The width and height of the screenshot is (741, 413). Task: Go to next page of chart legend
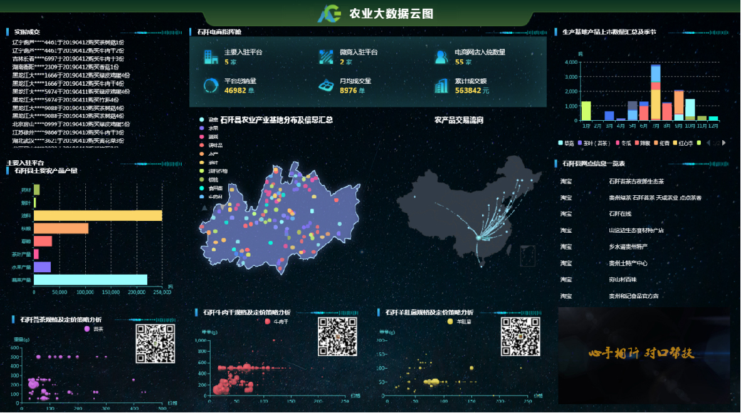pos(724,143)
